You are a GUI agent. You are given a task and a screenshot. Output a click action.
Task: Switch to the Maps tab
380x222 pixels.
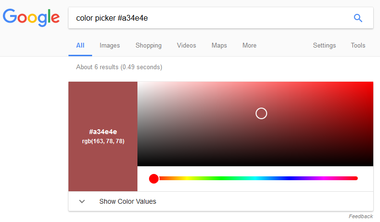pyautogui.click(x=219, y=46)
